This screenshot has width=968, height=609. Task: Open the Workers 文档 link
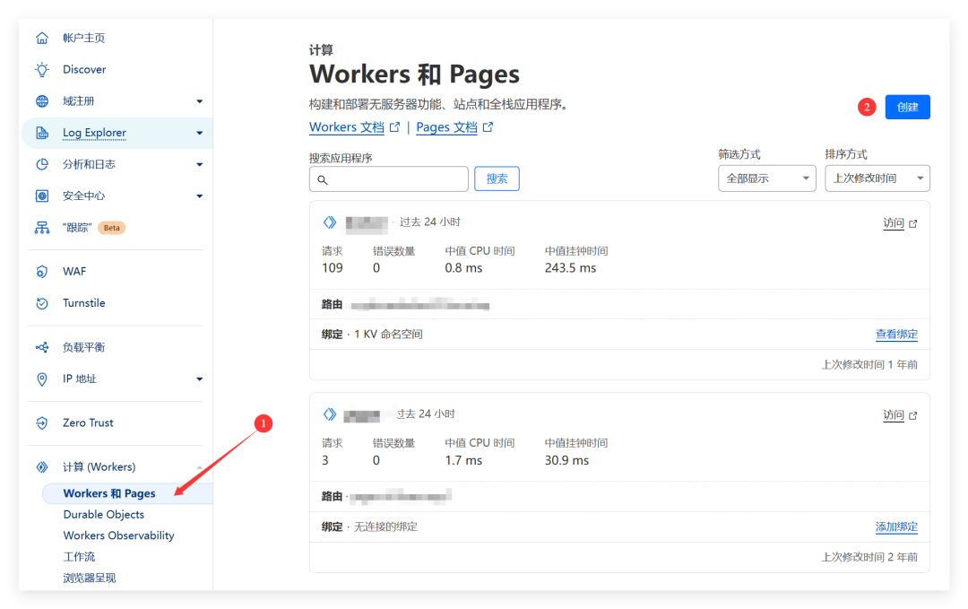coord(346,127)
